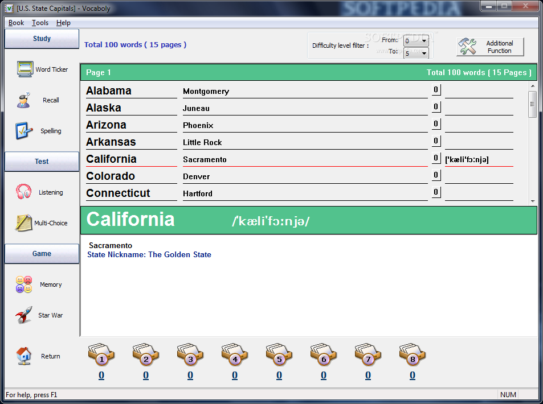Open the Word Ticker study icon
This screenshot has height=404, width=543.
(x=25, y=69)
